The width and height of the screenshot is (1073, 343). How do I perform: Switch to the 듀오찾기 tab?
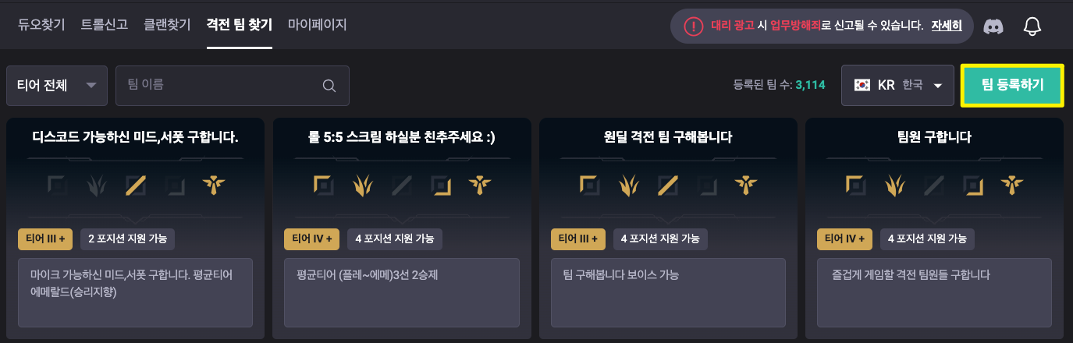[43, 25]
